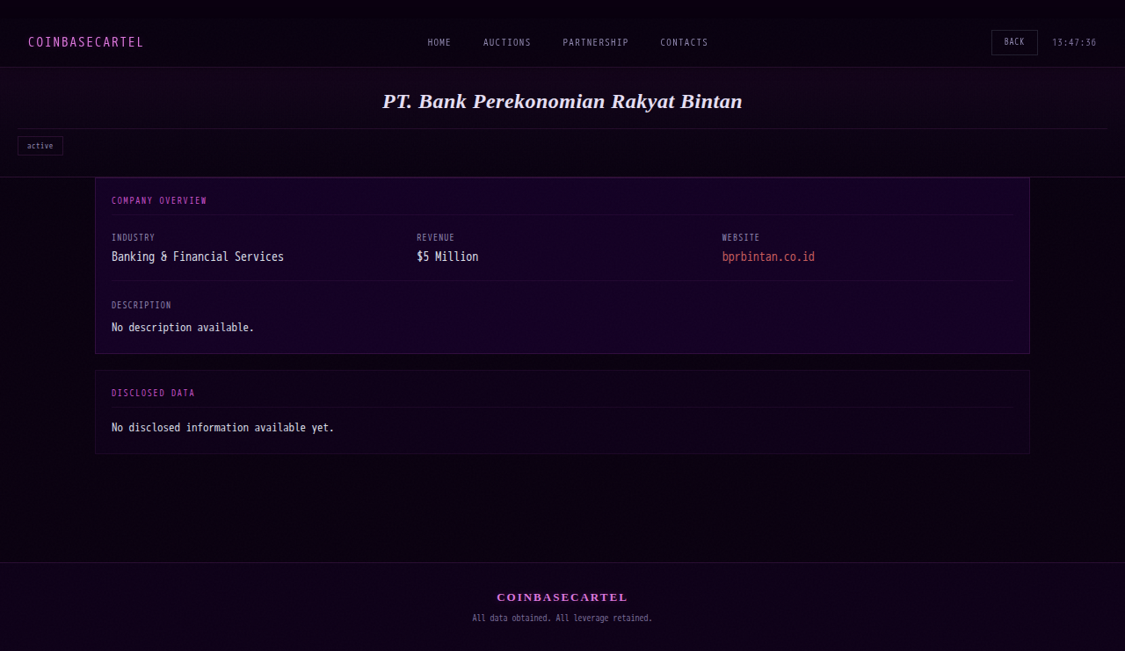1125x651 pixels.
Task: Click the Back button
Action: click(1014, 42)
